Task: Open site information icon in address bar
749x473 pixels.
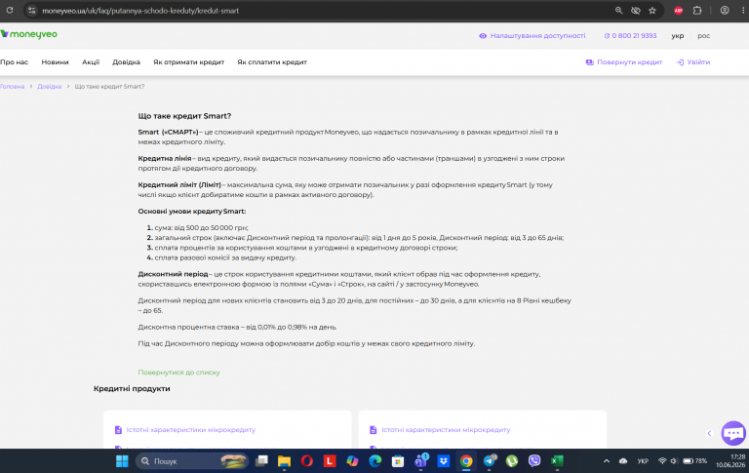Action: [31, 11]
